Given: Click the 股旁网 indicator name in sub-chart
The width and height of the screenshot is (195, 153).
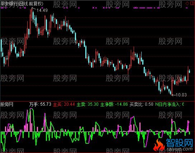Looking at the screenshot, I should coord(7,104).
